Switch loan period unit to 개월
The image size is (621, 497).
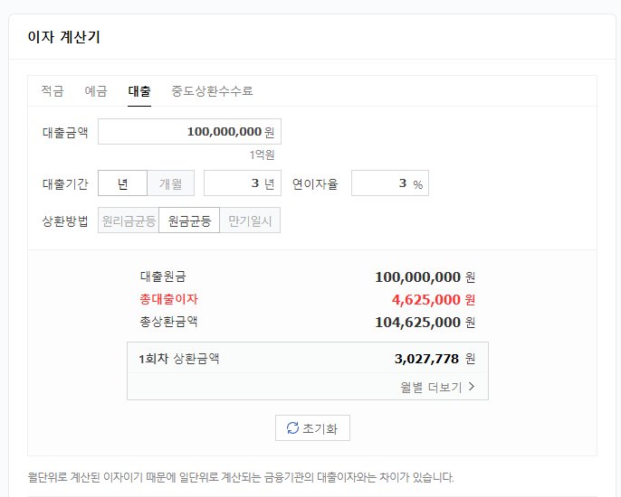pos(171,183)
